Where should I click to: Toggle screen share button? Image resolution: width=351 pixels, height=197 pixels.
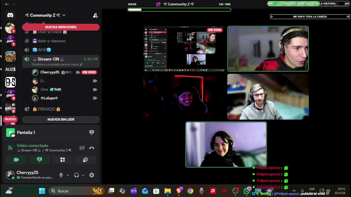[x=39, y=160]
